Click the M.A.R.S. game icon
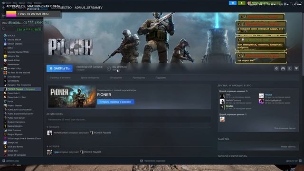304x171 pixels. point(5,36)
